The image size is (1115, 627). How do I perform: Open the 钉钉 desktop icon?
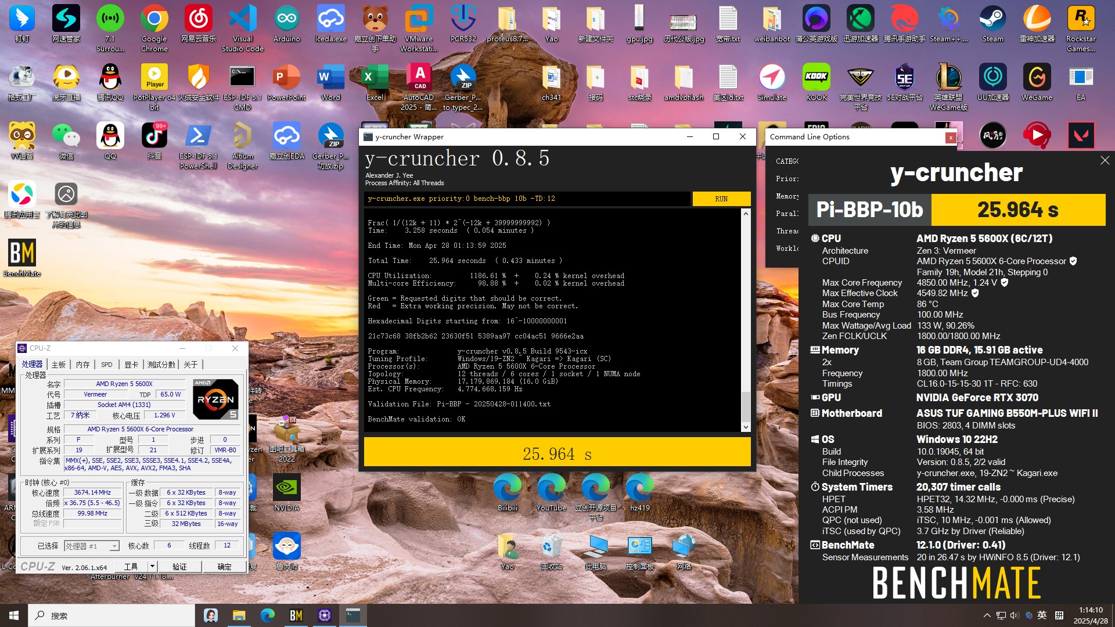pos(21,24)
